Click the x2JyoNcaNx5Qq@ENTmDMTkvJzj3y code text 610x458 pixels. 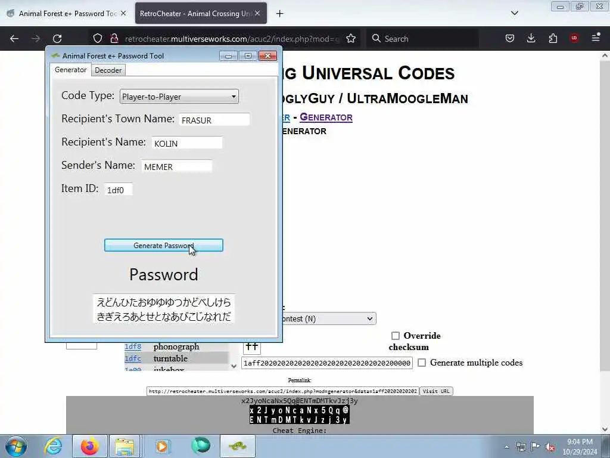tap(300, 401)
